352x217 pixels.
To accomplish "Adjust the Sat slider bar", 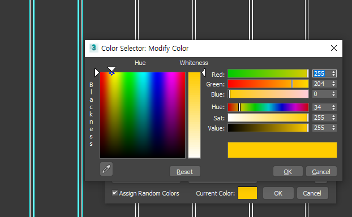I will 268,118.
